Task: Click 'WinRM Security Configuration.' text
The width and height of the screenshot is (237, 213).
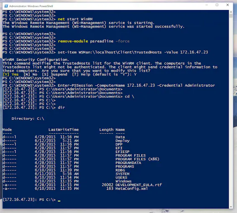Action: click(x=36, y=60)
